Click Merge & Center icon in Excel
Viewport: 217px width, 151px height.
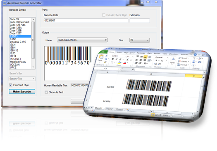click(x=149, y=60)
